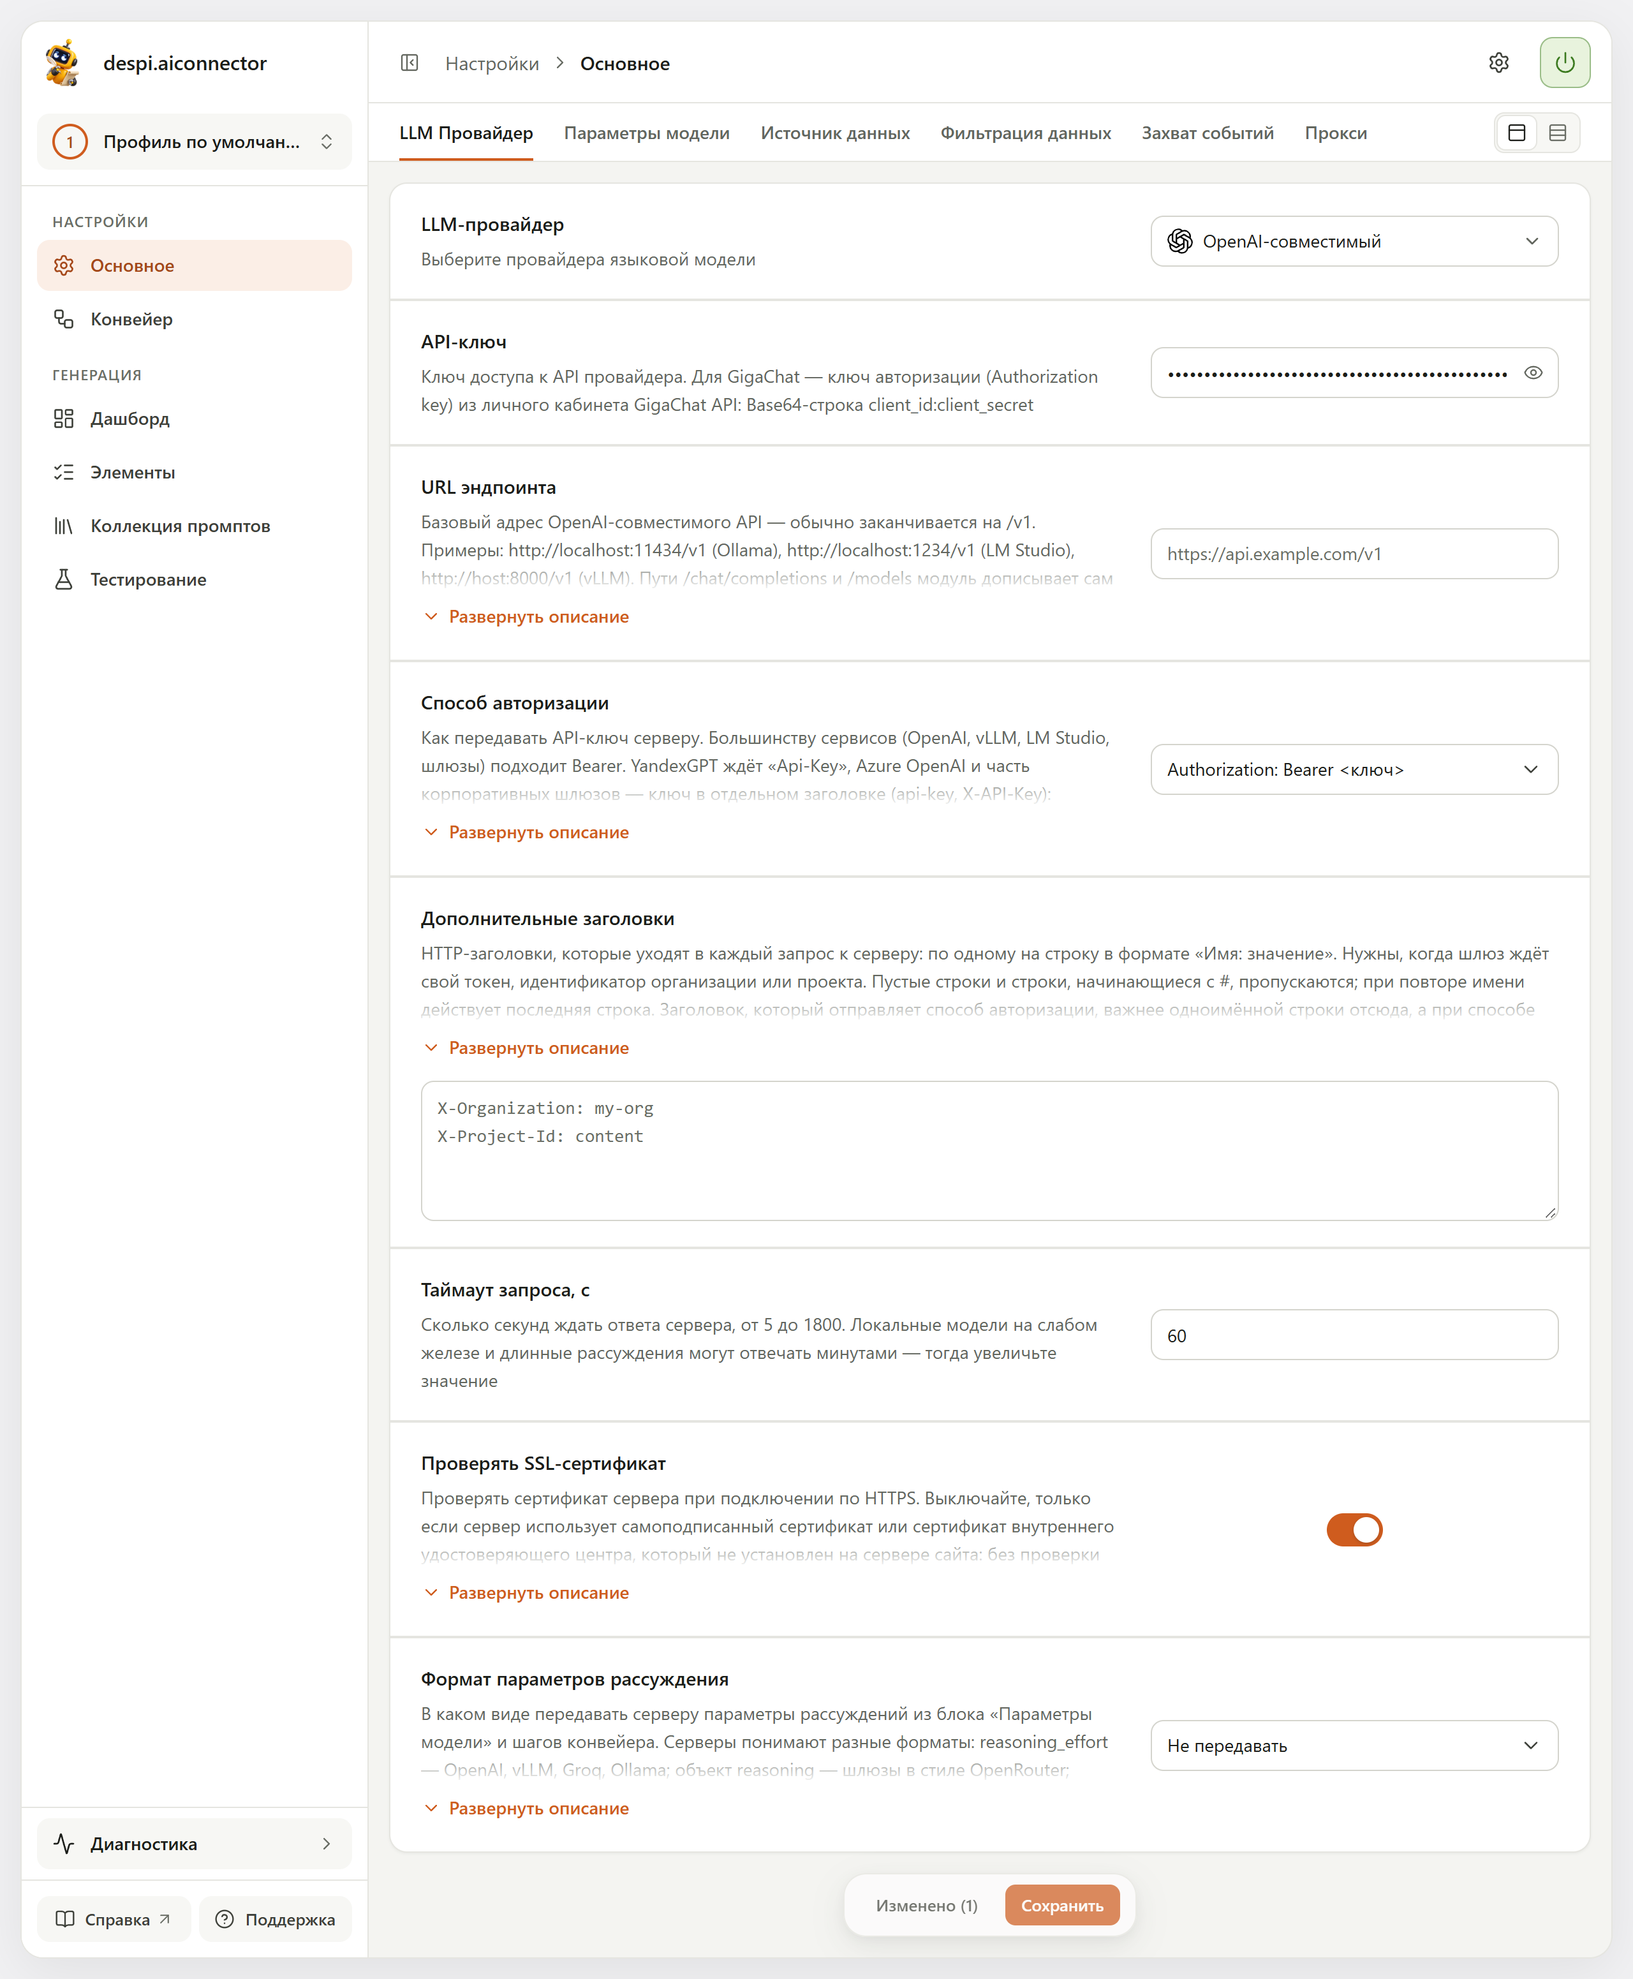Open Способ авторизации dropdown
Image resolution: width=1633 pixels, height=1979 pixels.
click(1354, 769)
